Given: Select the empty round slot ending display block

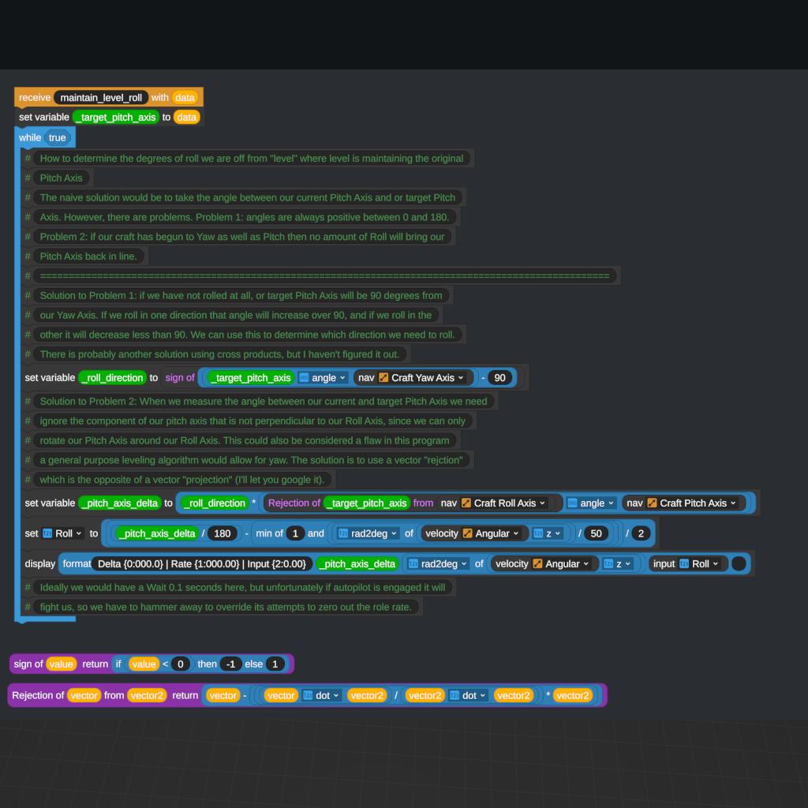Looking at the screenshot, I should point(738,563).
